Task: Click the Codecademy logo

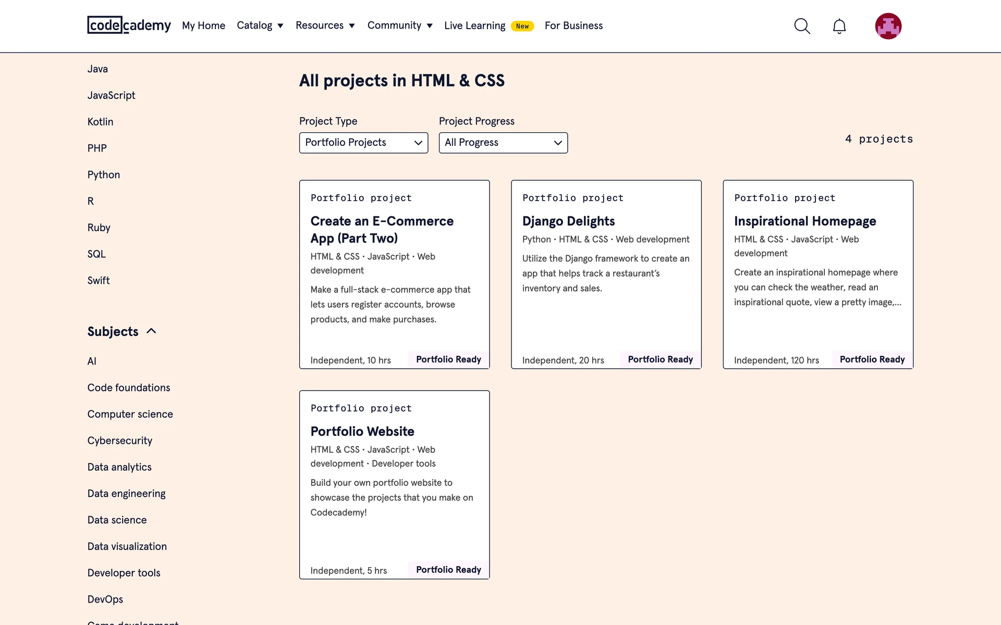Action: click(129, 25)
